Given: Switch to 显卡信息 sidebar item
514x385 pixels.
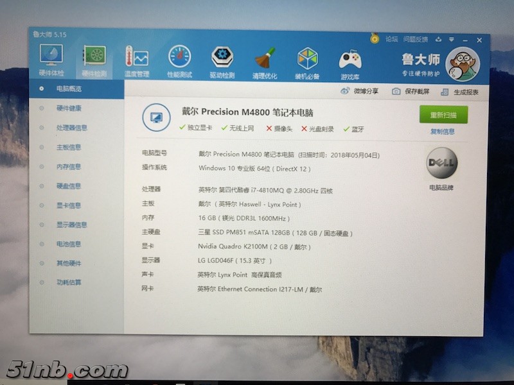Looking at the screenshot, I should coord(69,205).
